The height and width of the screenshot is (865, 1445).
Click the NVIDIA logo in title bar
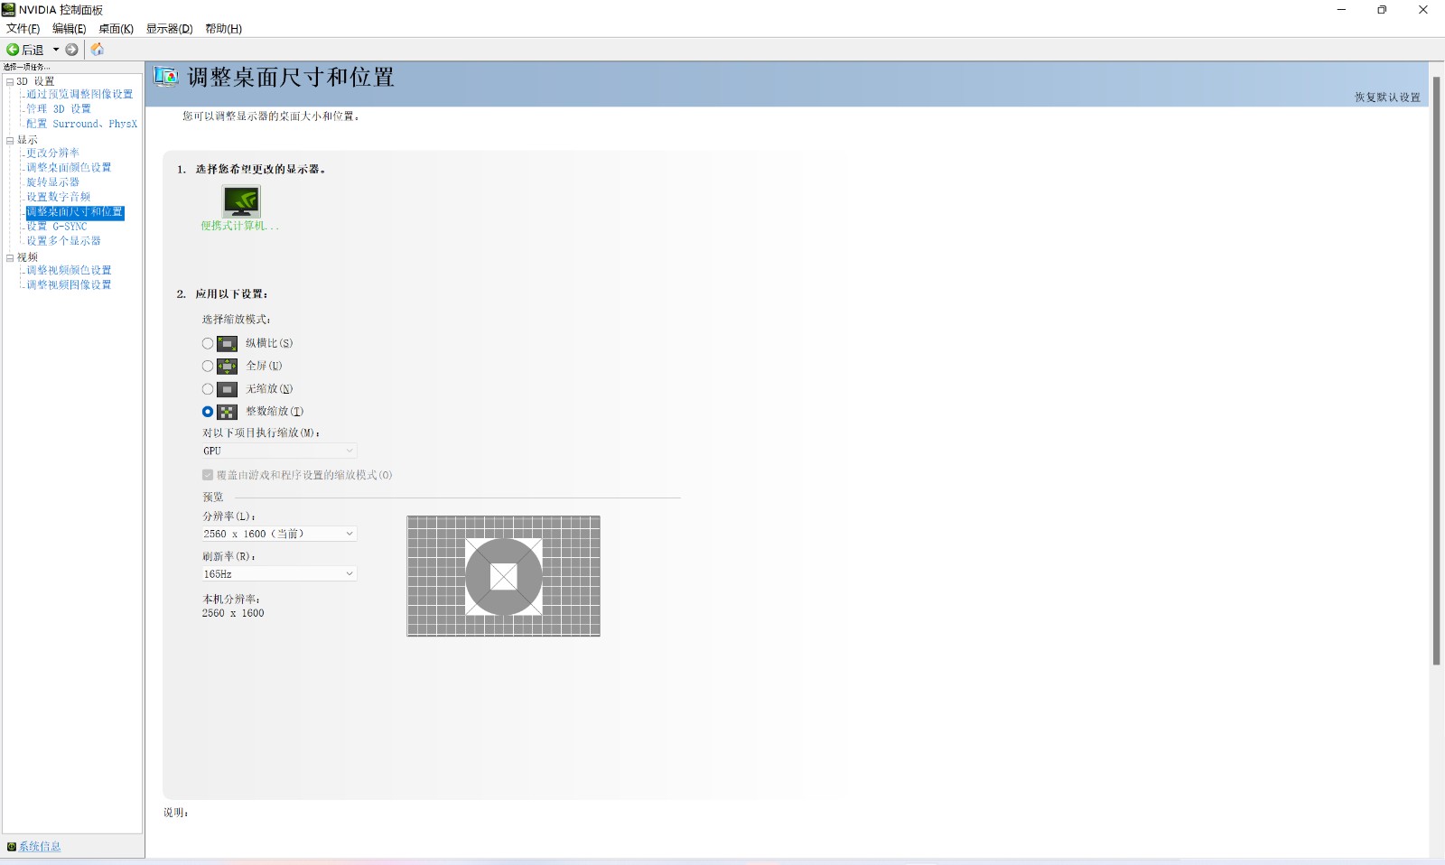click(9, 9)
